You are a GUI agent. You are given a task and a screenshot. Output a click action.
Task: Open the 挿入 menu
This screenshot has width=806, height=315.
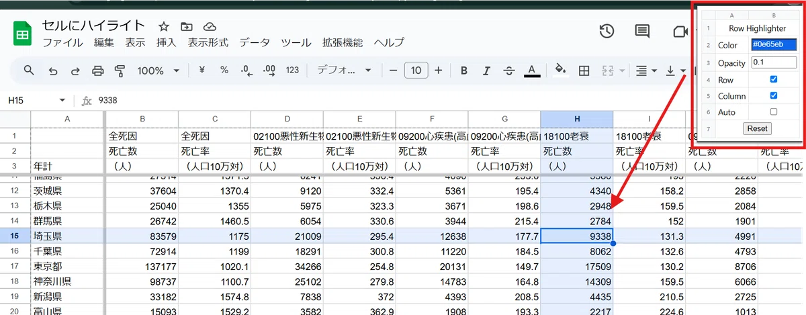(x=166, y=42)
